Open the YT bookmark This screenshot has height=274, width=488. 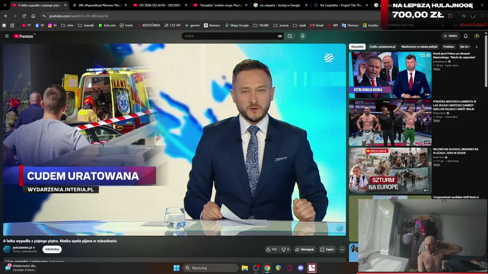coord(26,25)
